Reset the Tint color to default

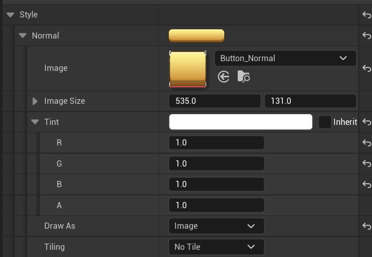click(366, 122)
